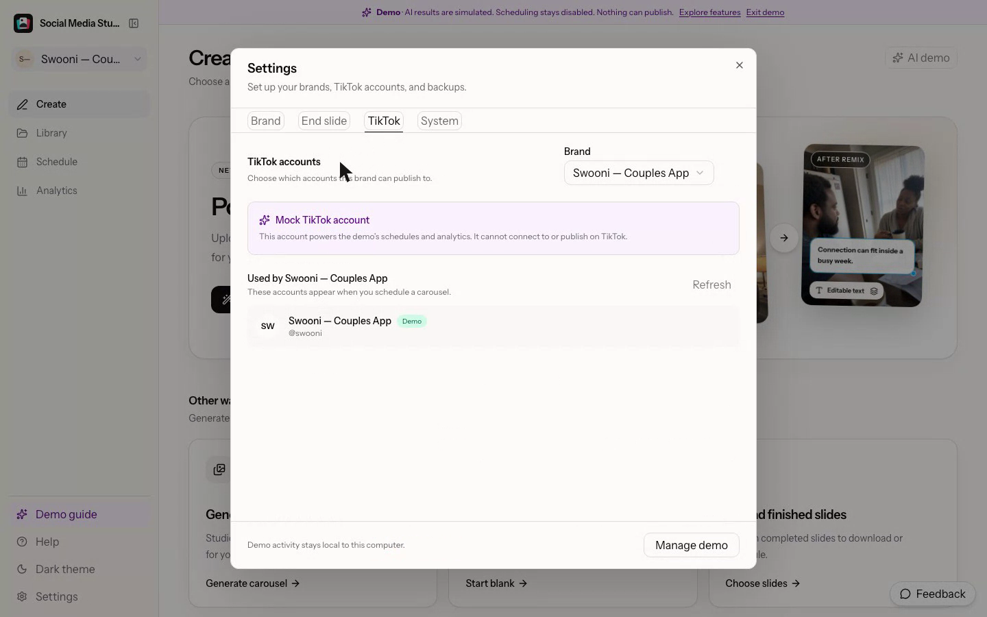Click the sparkle icon in the demo banner
The height and width of the screenshot is (617, 987).
tap(367, 12)
